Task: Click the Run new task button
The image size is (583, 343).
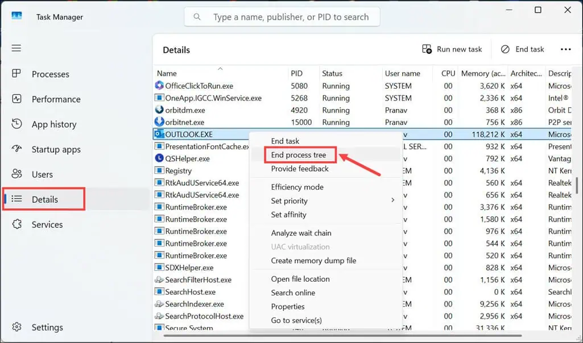Action: (x=452, y=49)
